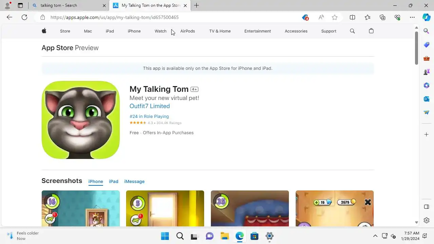434x244 pixels.
Task: Open AirPods menu in Apple navigation
Action: [188, 31]
